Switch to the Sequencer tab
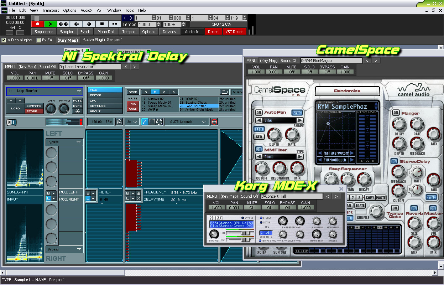444x285 pixels. (x=43, y=32)
